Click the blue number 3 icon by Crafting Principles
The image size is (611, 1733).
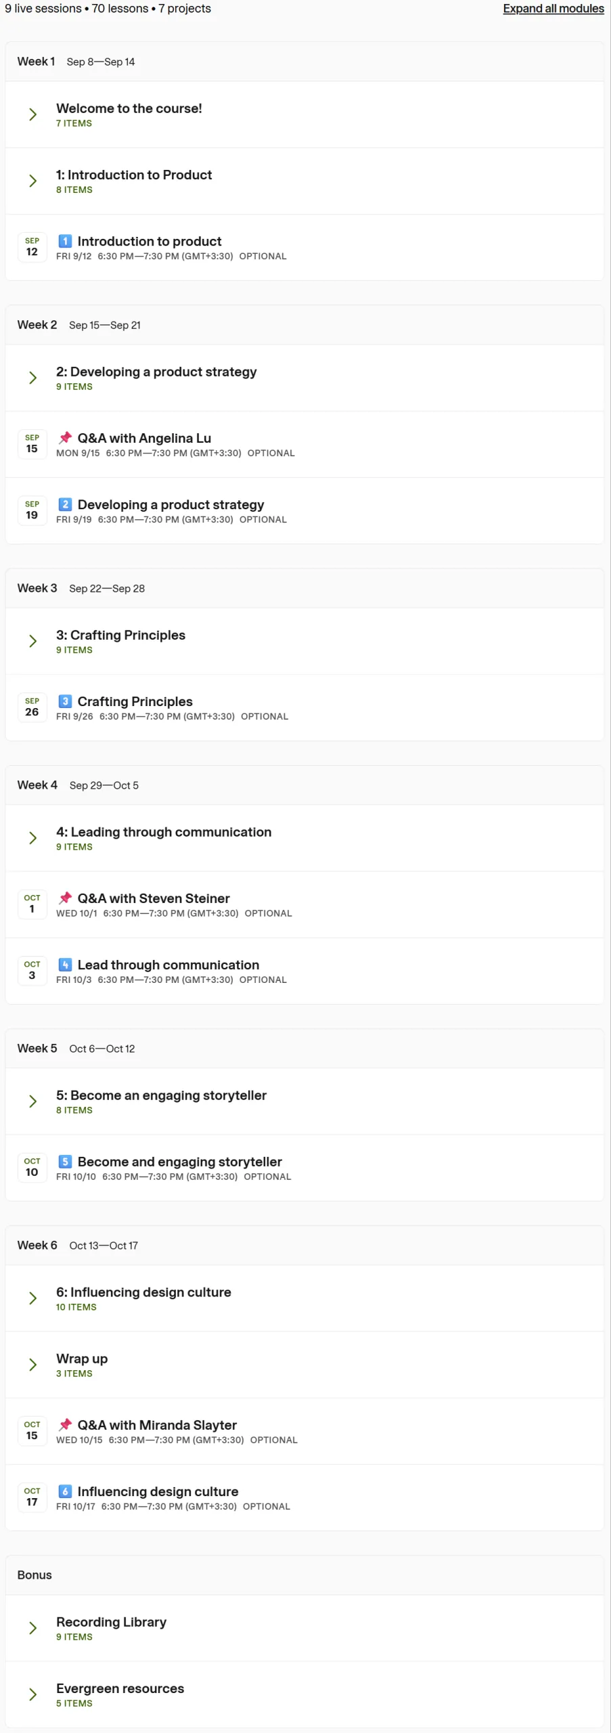tap(65, 701)
